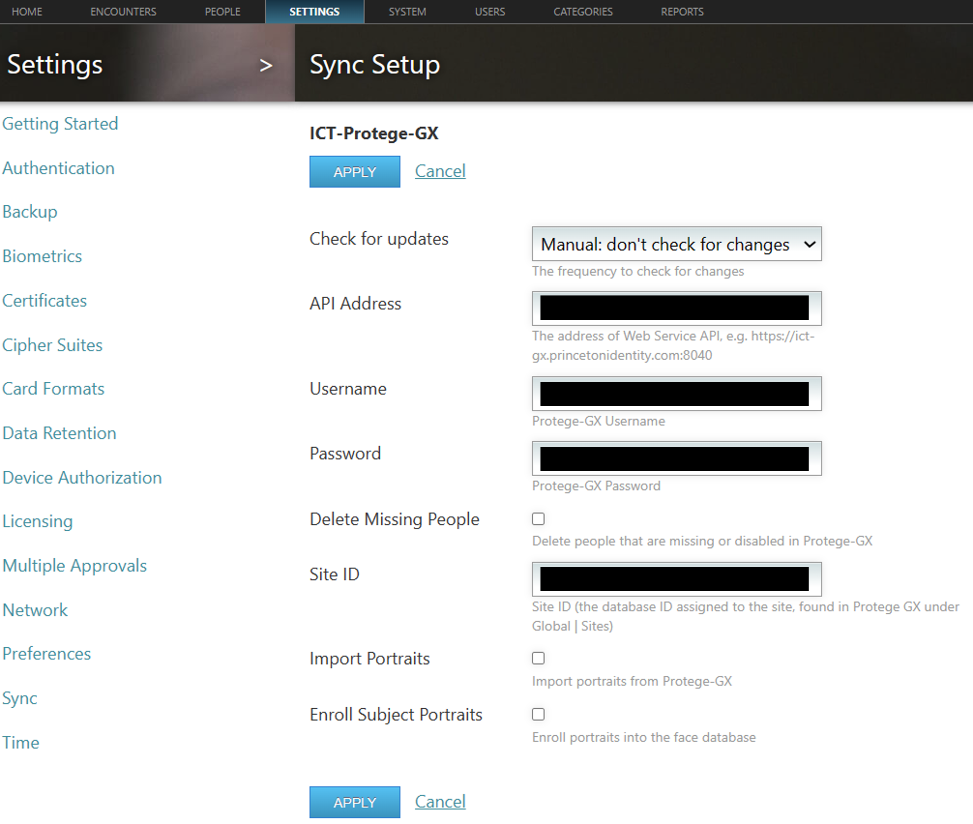Image resolution: width=973 pixels, height=824 pixels.
Task: Go to the Encounters tab
Action: (x=123, y=12)
